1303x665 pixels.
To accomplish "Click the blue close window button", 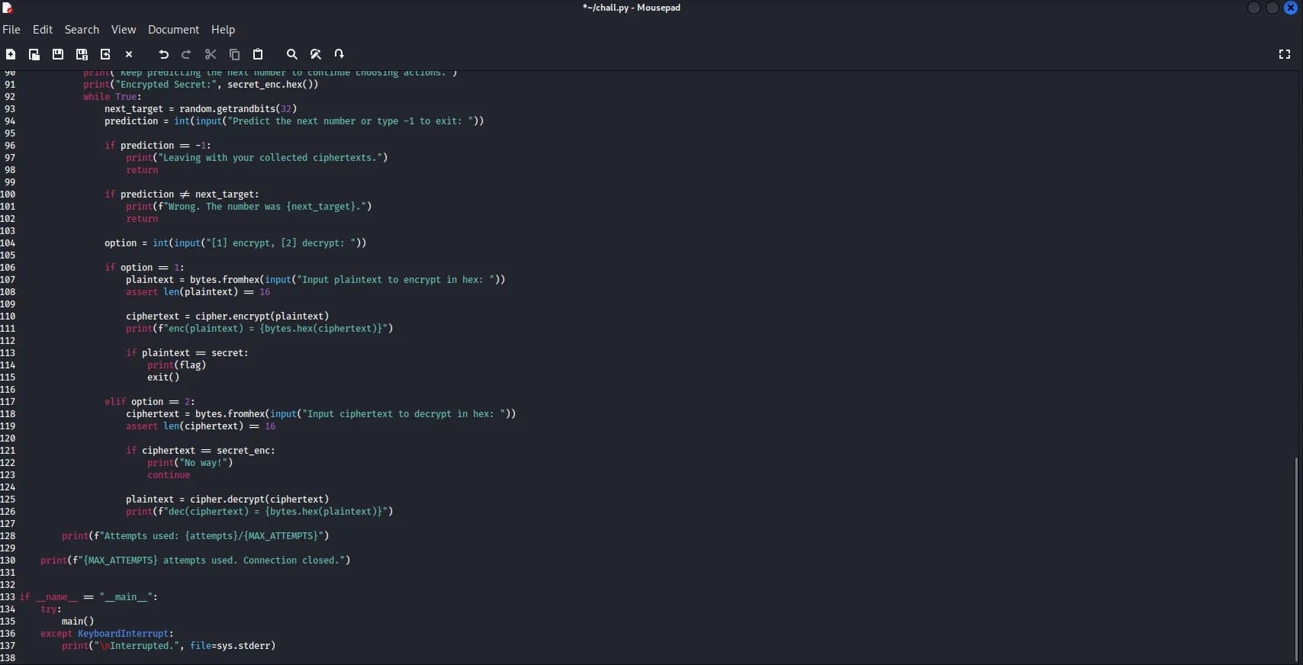I will click(x=1291, y=8).
